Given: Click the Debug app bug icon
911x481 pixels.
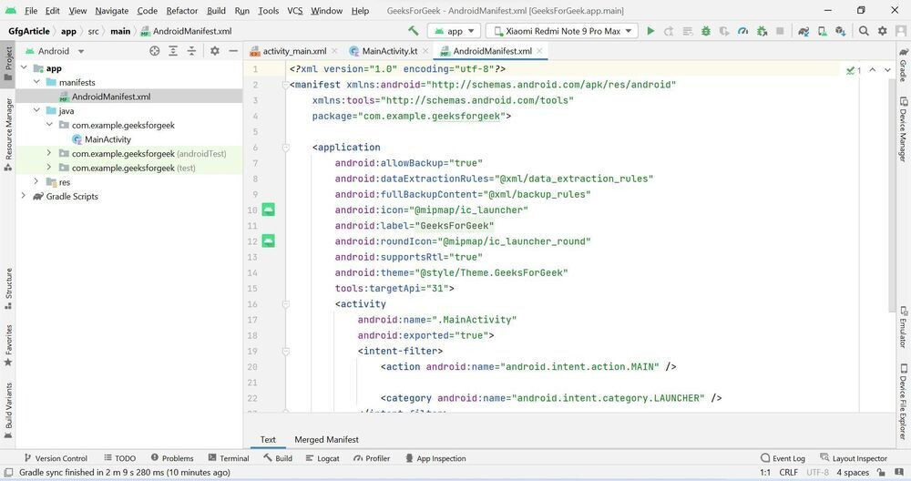Looking at the screenshot, I should tap(706, 31).
